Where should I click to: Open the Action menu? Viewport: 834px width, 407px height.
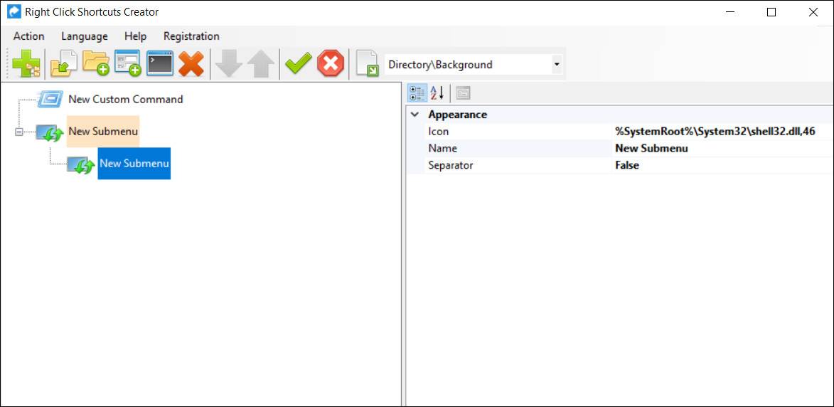tap(28, 36)
